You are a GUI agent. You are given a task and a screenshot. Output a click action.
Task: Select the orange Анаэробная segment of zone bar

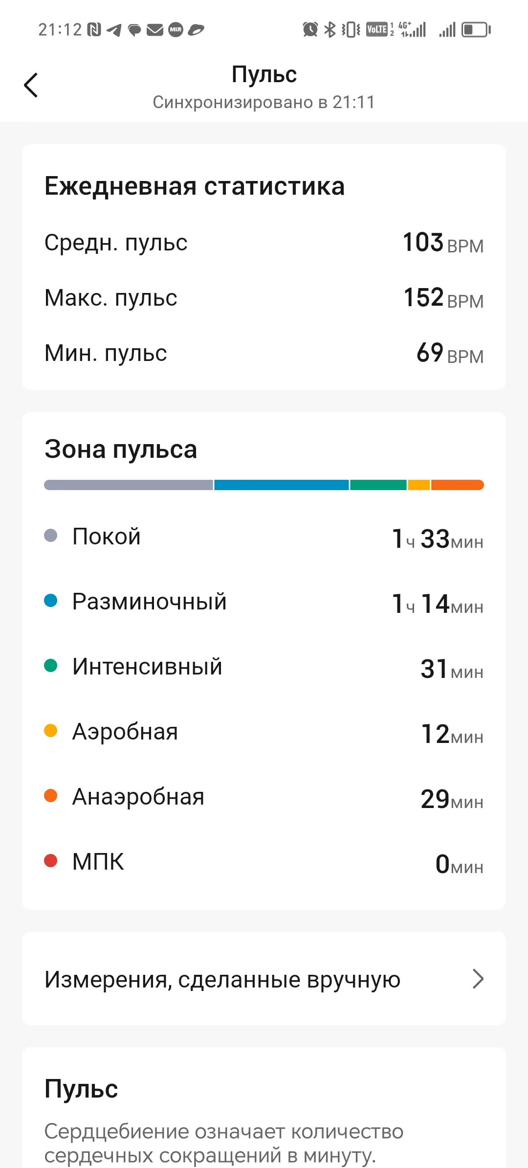click(x=457, y=485)
